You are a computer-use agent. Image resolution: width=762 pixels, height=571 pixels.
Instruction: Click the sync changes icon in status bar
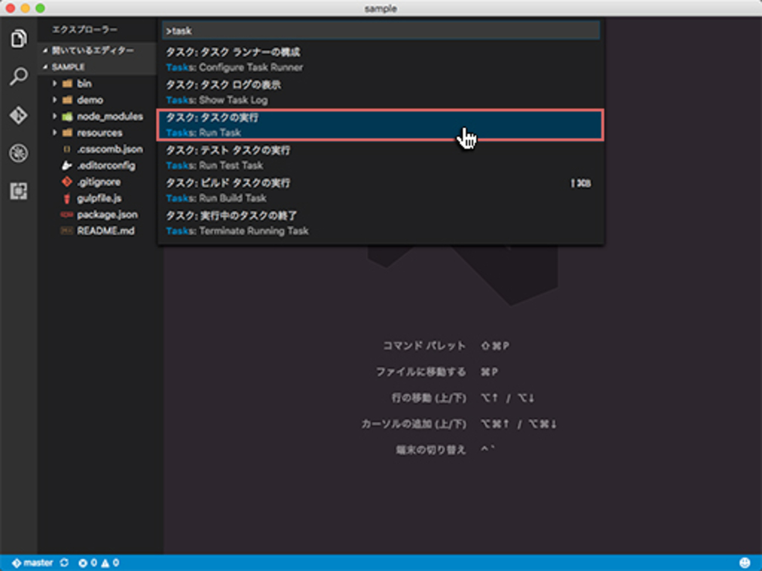pos(64,562)
